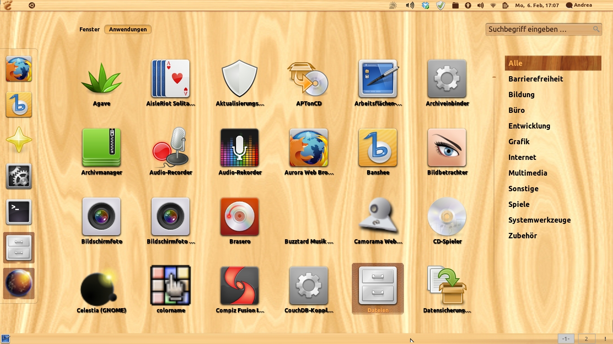Filter by Internet category
The width and height of the screenshot is (613, 344).
point(522,157)
